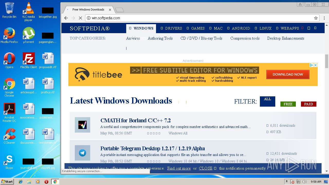Launch FileZilla Client shortcut
The width and height of the screenshot is (329, 185).
pyautogui.click(x=28, y=61)
